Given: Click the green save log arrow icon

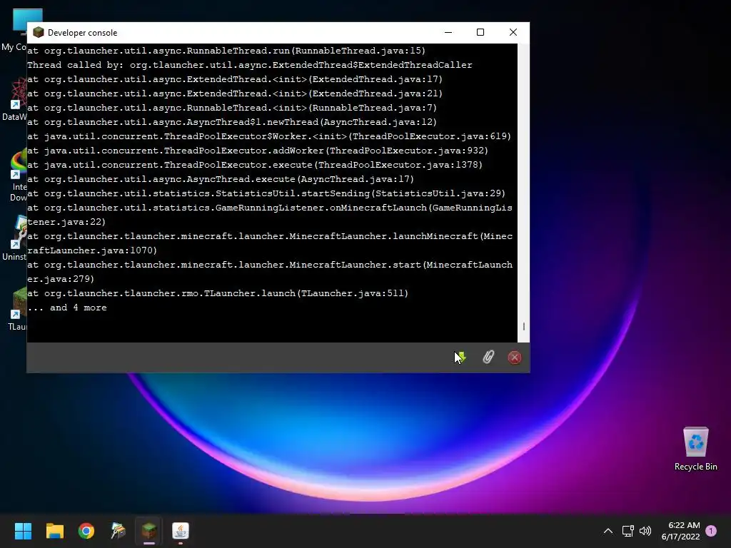Looking at the screenshot, I should 460,357.
